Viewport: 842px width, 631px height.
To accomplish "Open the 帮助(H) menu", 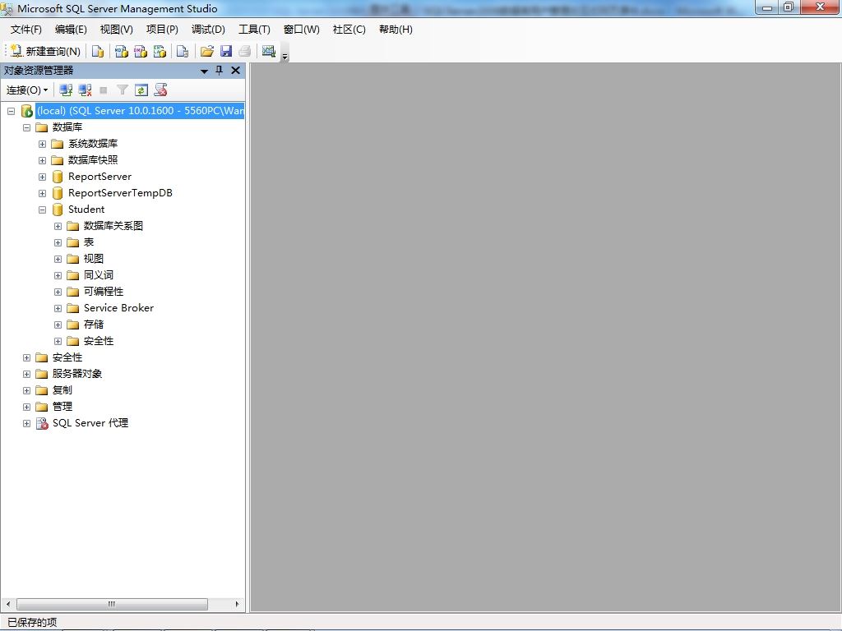I will click(396, 30).
